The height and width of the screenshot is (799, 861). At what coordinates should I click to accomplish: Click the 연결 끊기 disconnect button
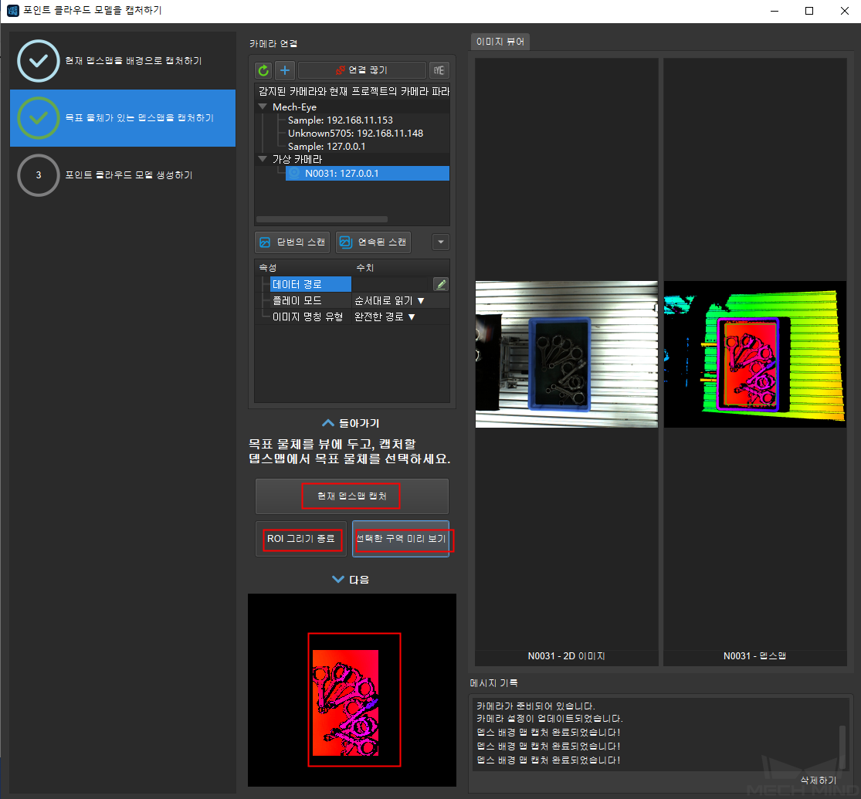point(362,70)
